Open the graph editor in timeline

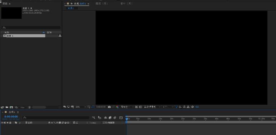[121, 118]
